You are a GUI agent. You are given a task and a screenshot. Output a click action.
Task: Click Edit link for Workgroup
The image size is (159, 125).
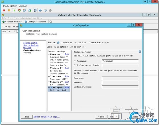coord(67,87)
